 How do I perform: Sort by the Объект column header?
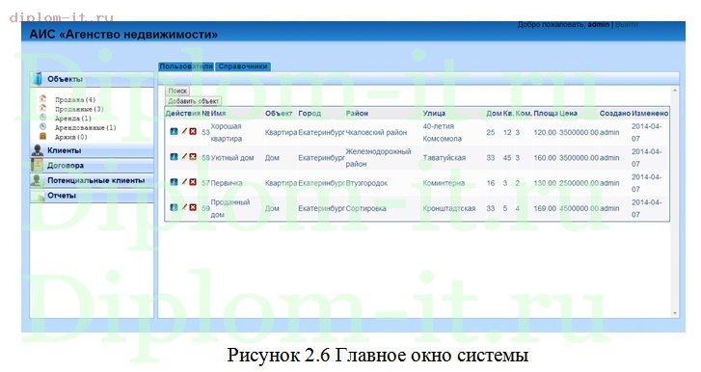[279, 114]
